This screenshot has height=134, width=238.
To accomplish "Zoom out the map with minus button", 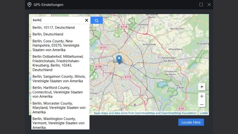I will (x=202, y=105).
